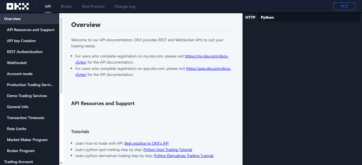Switch language to Chinese with 中文 button

point(344,6)
